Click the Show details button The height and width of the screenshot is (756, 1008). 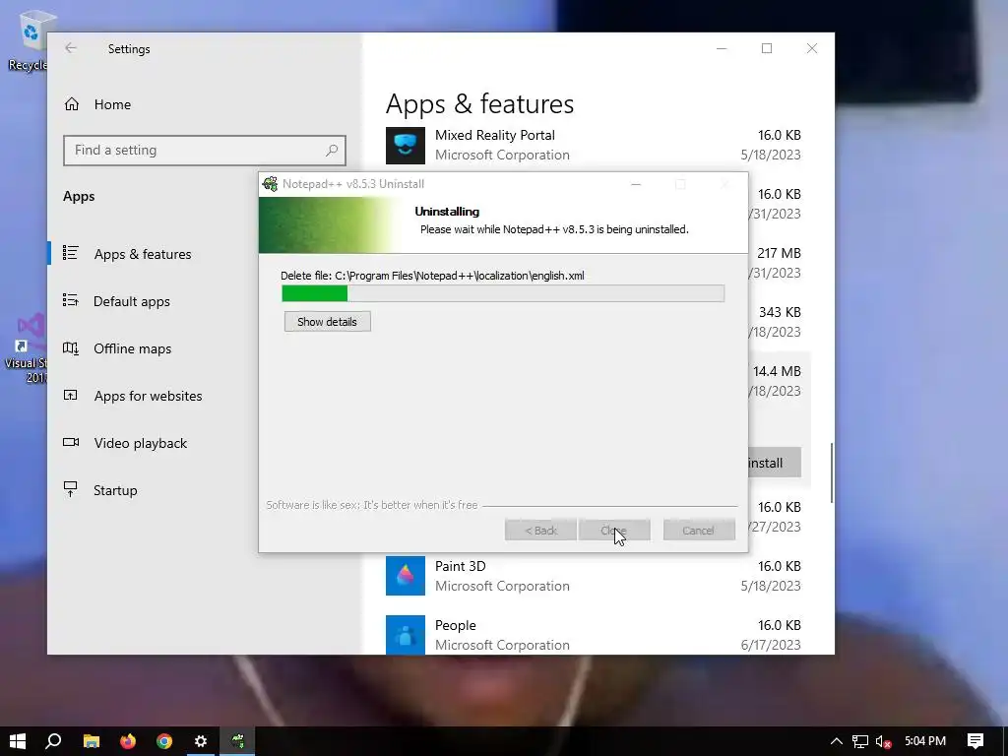[327, 322]
